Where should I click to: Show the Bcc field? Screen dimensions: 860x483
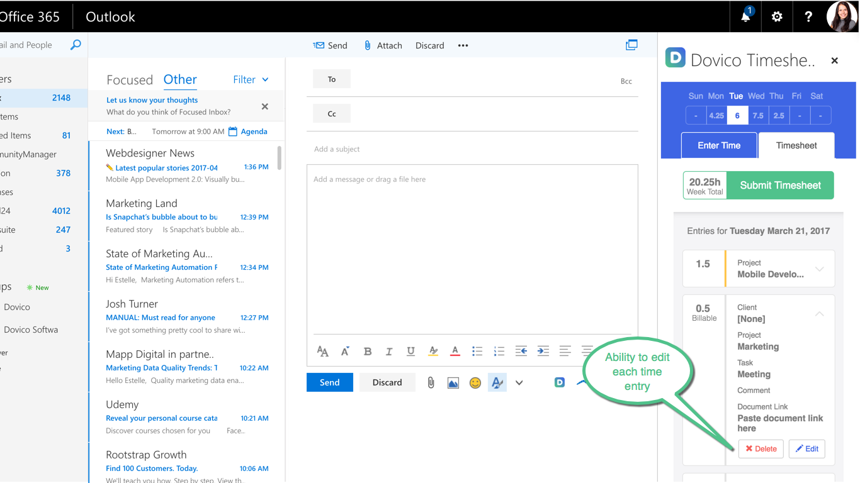click(626, 81)
